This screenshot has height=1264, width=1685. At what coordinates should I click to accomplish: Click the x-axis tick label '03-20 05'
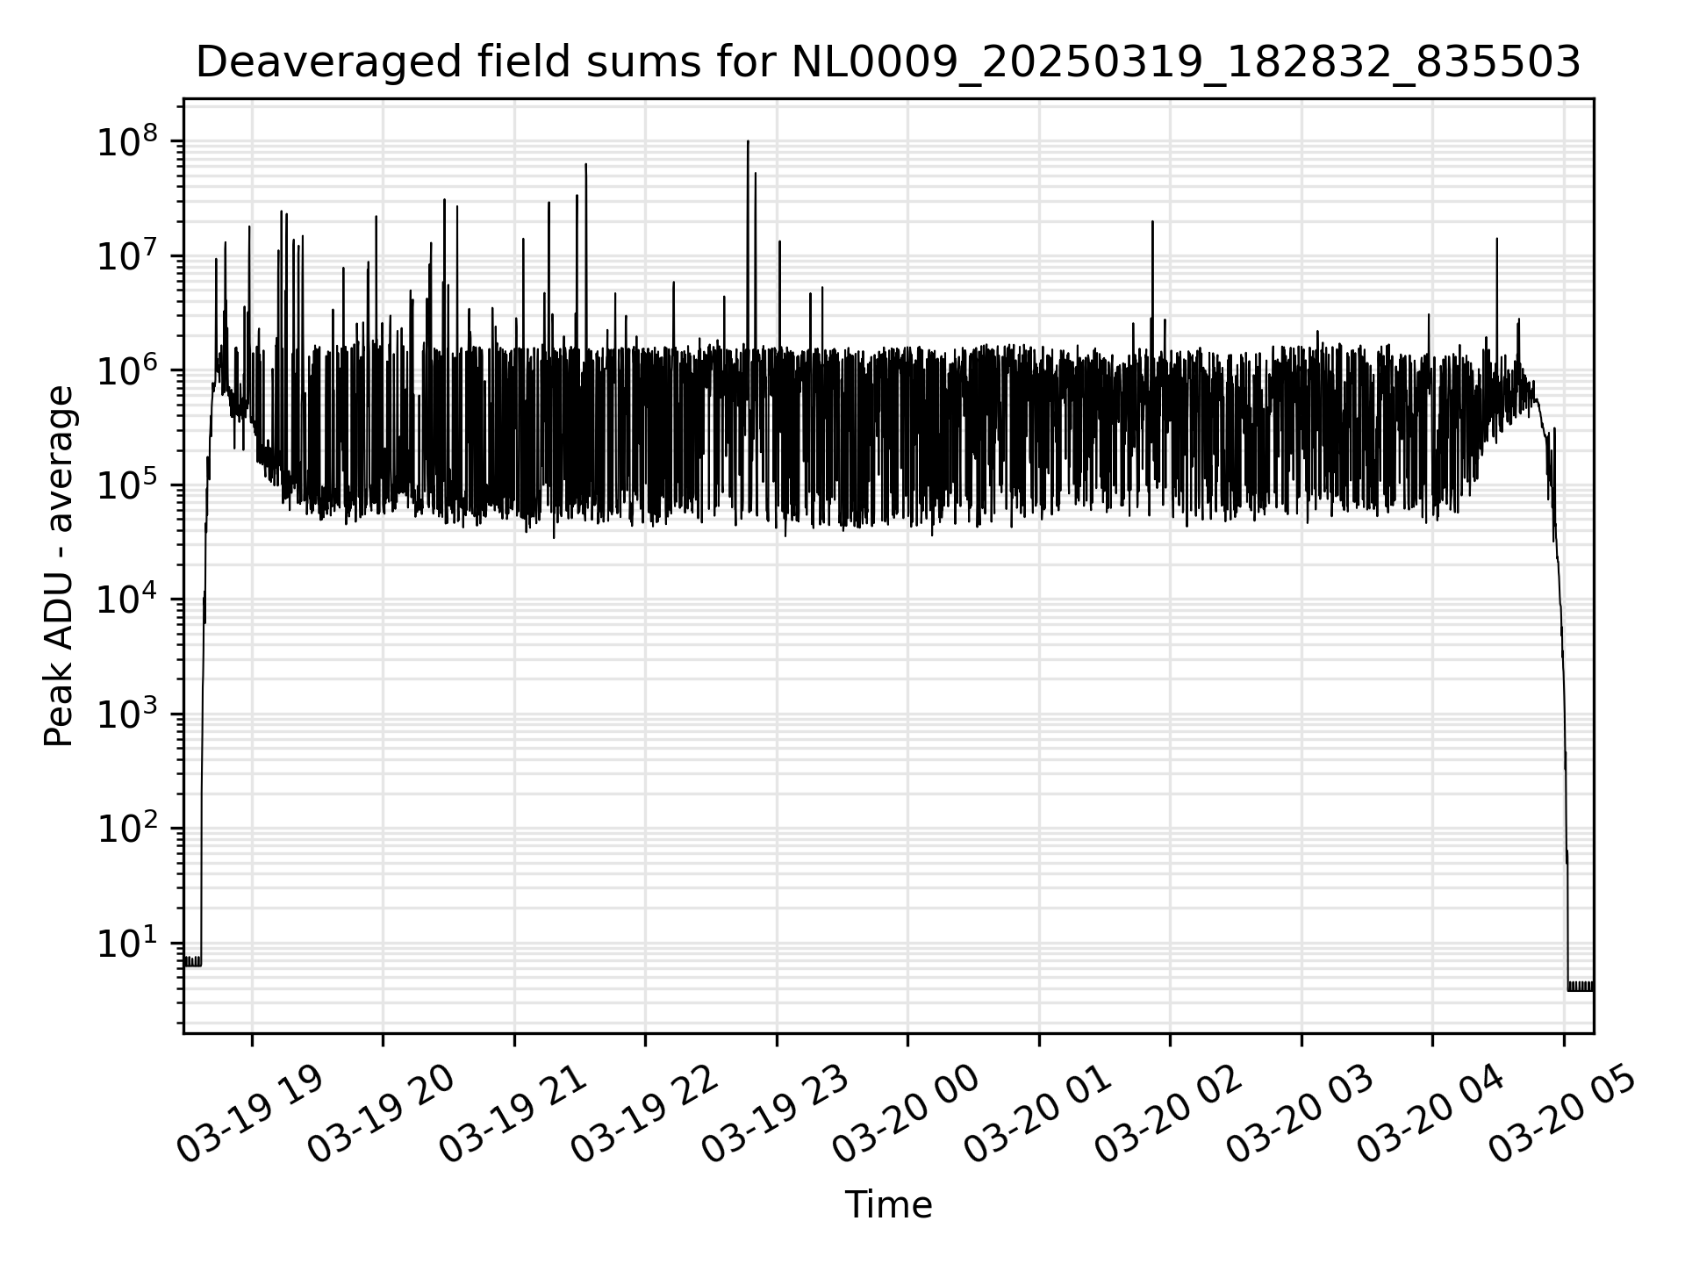[x=1562, y=1115]
